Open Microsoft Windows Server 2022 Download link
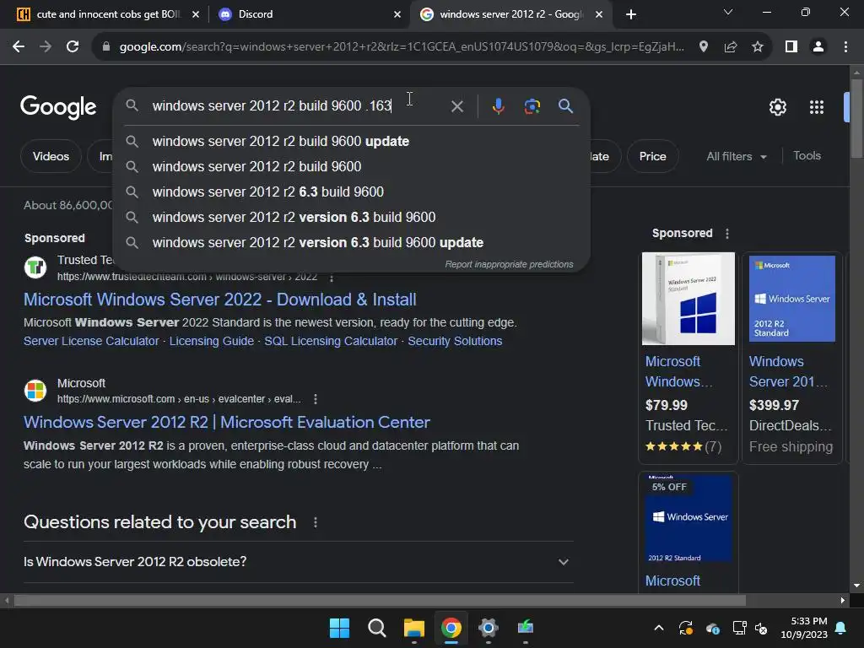864x648 pixels. [220, 300]
